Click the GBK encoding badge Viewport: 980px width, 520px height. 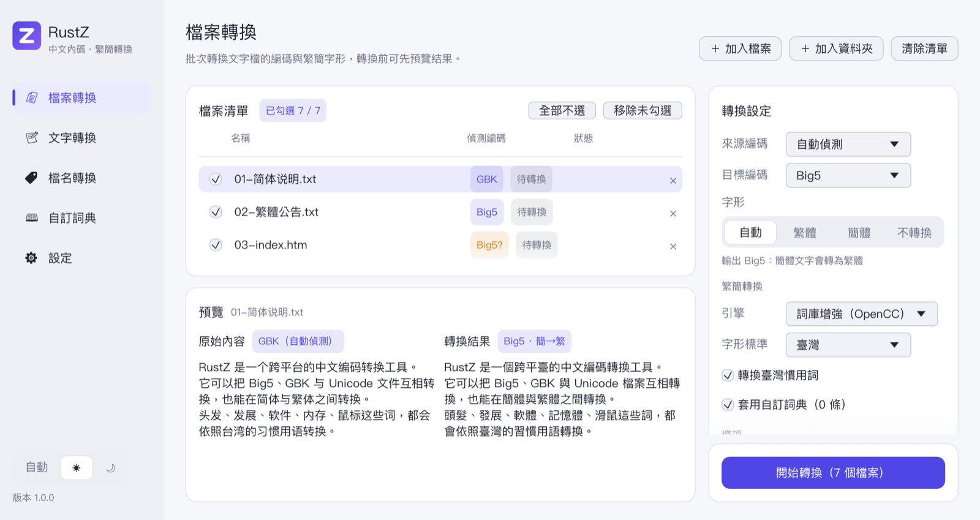[x=487, y=179]
